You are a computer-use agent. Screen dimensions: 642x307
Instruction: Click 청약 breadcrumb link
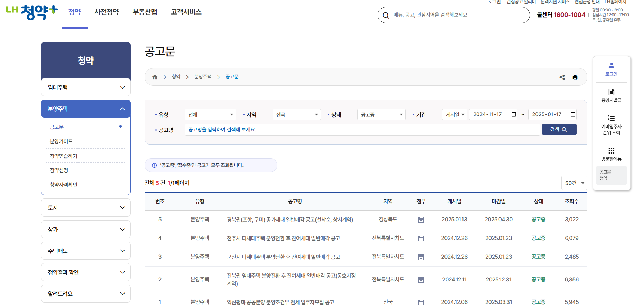click(176, 77)
